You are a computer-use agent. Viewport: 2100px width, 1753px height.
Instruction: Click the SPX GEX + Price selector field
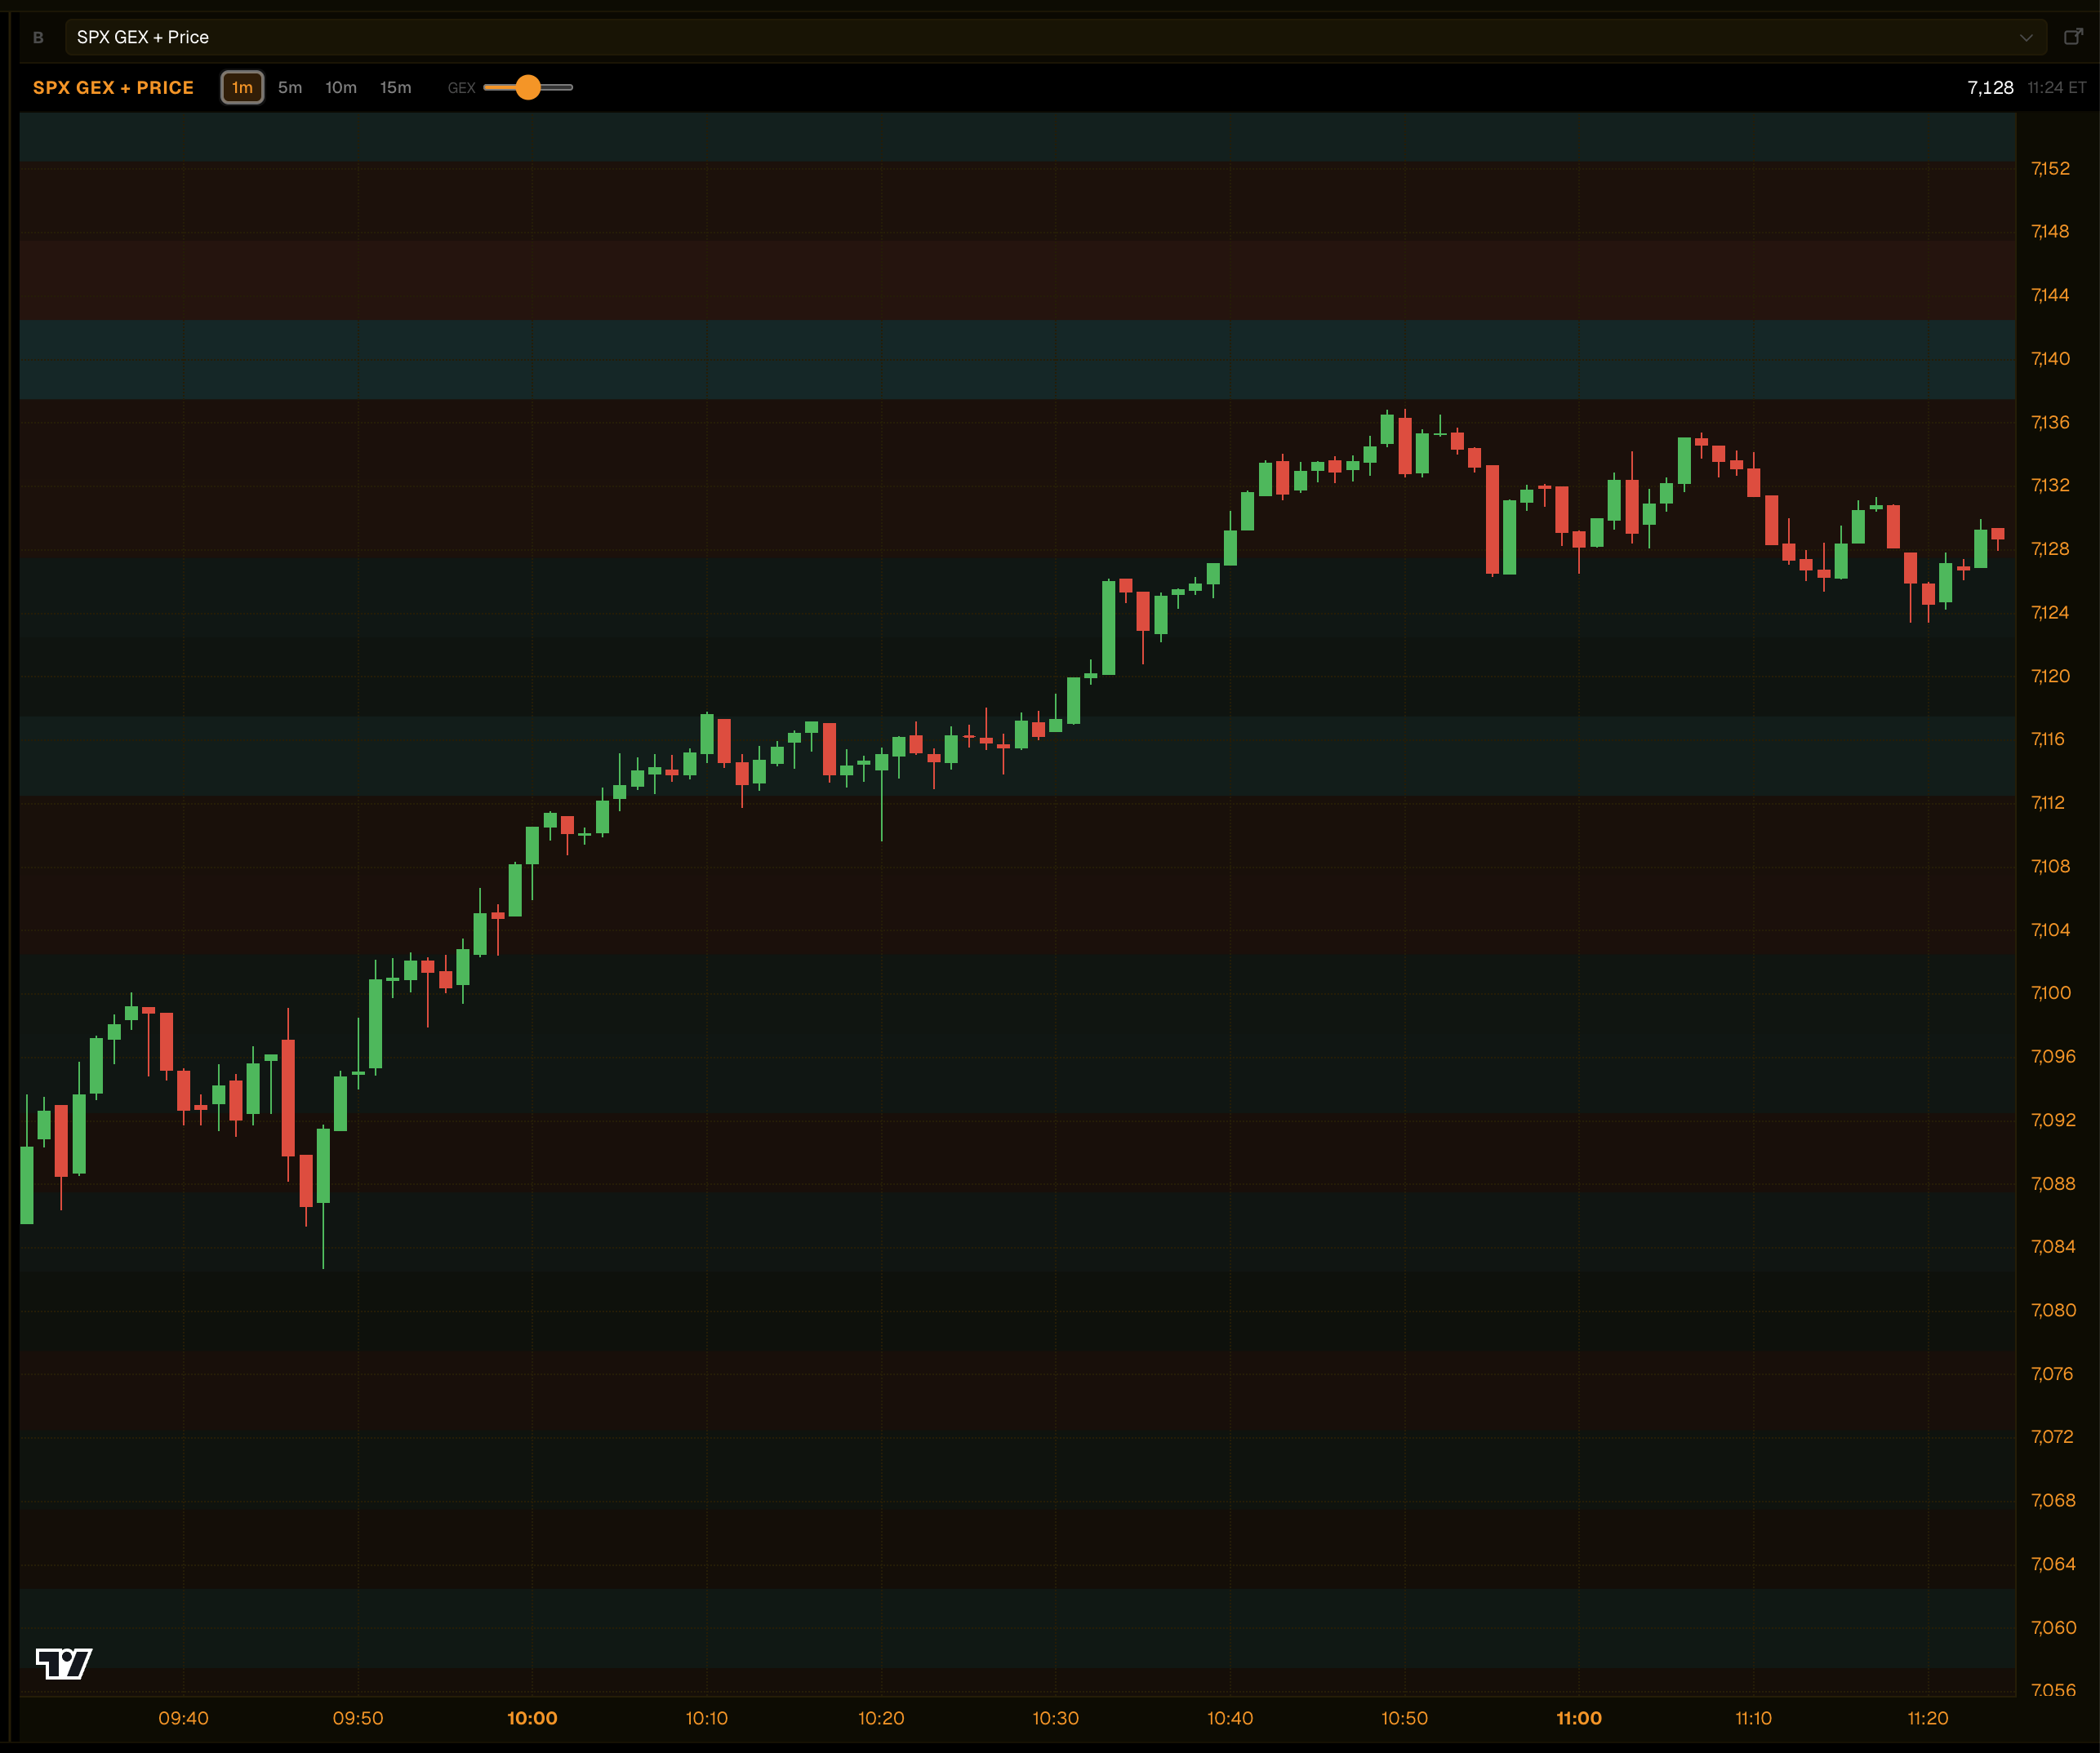tap(1055, 37)
